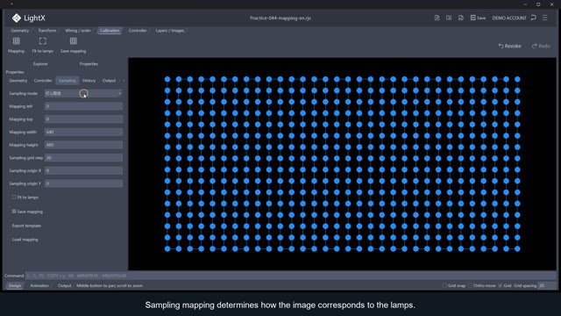Open Output tab in Properties panel

click(109, 81)
